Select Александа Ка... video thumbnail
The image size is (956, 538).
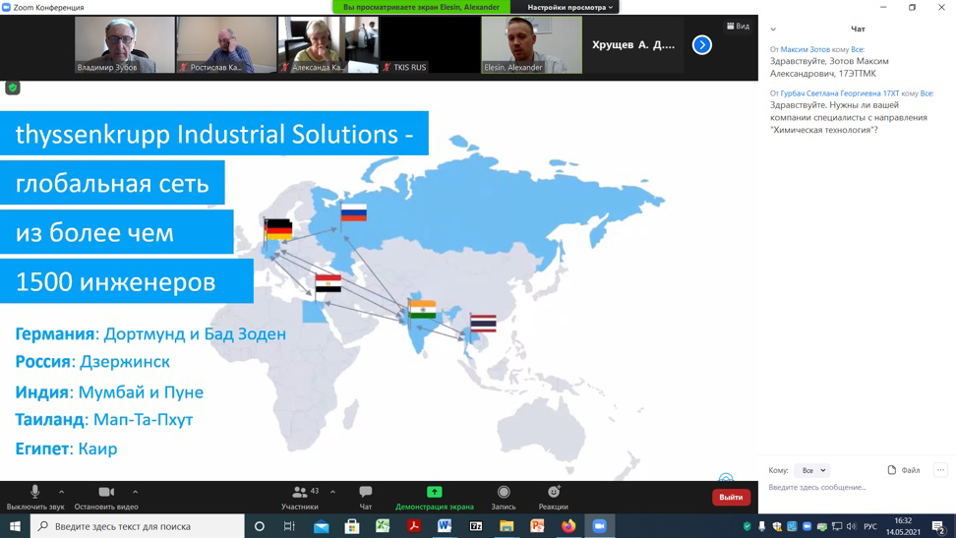coord(329,45)
